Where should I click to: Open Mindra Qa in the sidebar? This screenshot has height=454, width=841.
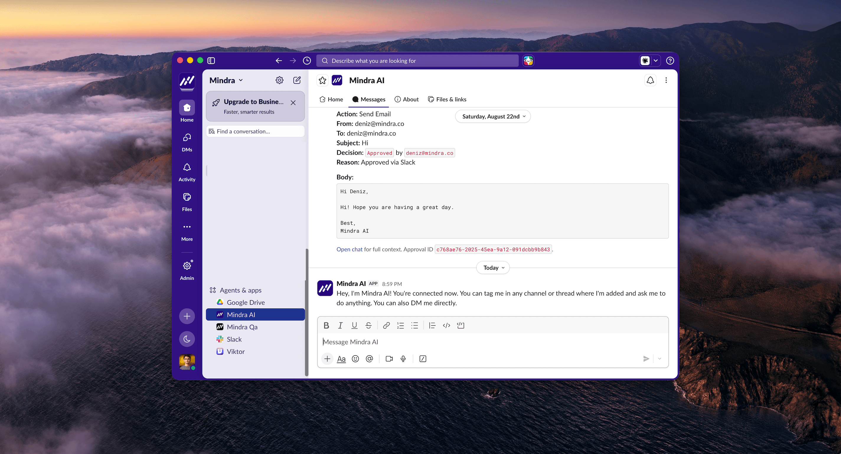[x=255, y=327]
